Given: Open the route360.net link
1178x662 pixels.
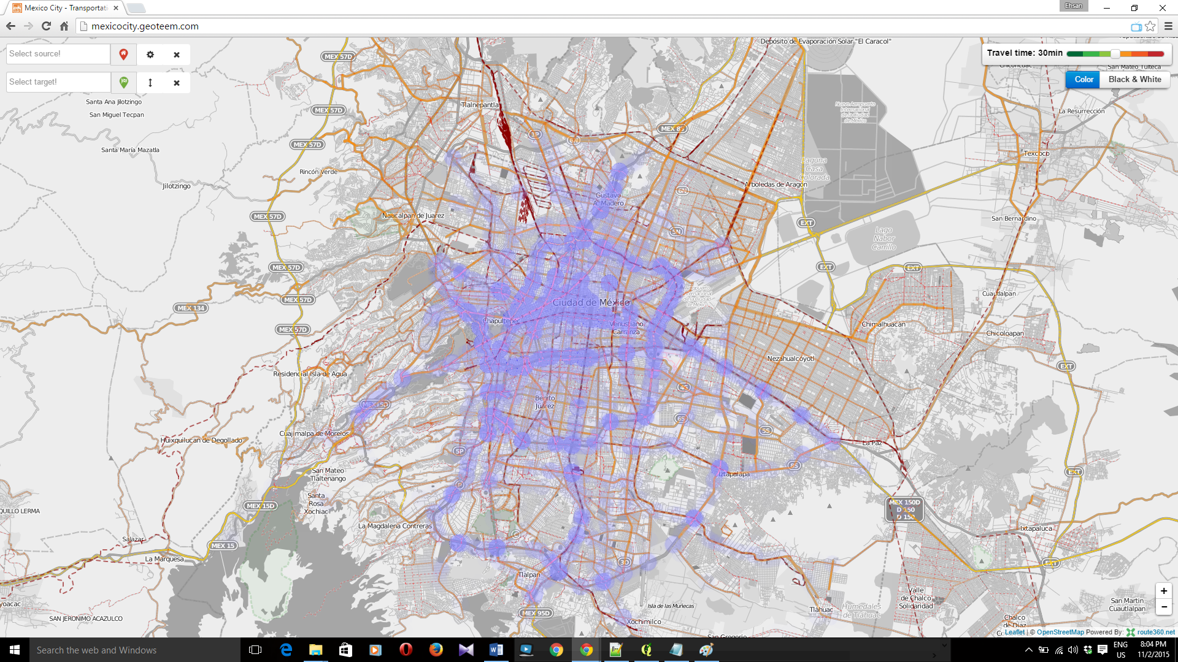Looking at the screenshot, I should 1155,632.
